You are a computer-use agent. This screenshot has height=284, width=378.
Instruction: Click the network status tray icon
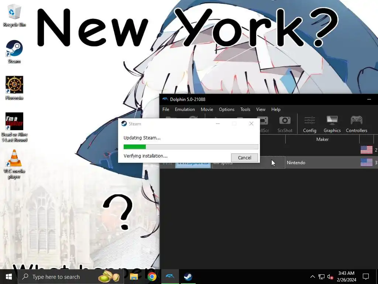[322, 277]
